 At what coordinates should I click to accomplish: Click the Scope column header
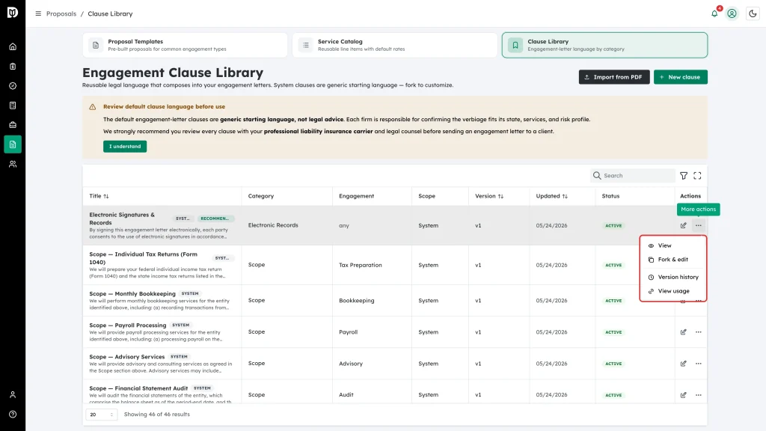(426, 196)
